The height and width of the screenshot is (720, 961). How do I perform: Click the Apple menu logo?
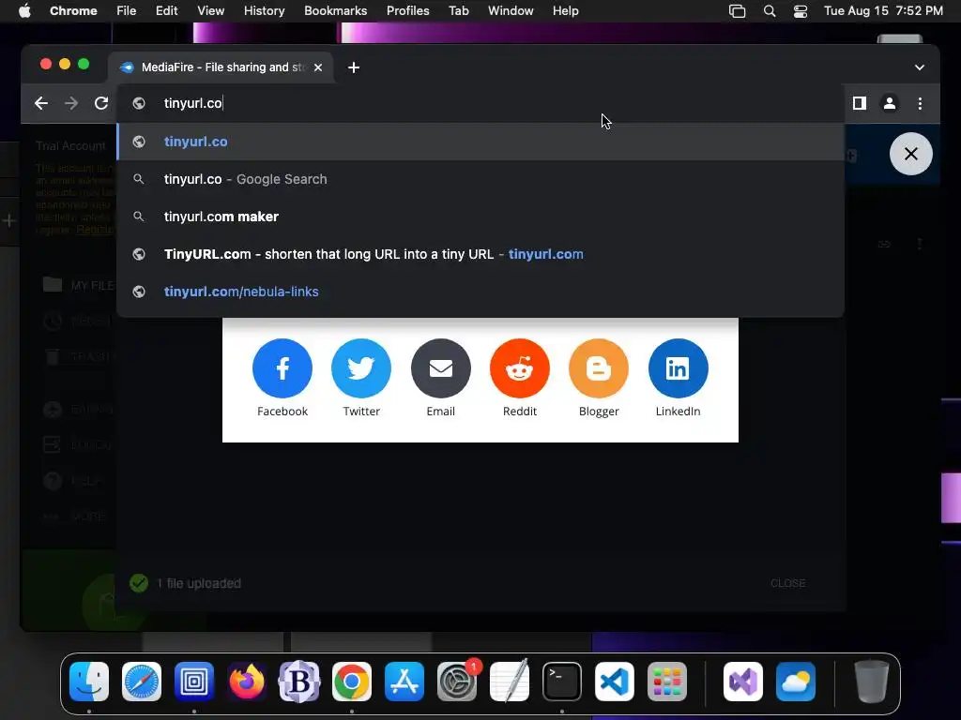click(24, 11)
